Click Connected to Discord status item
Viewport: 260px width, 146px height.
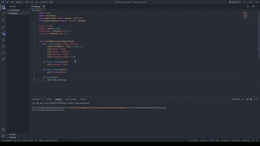coord(48,141)
